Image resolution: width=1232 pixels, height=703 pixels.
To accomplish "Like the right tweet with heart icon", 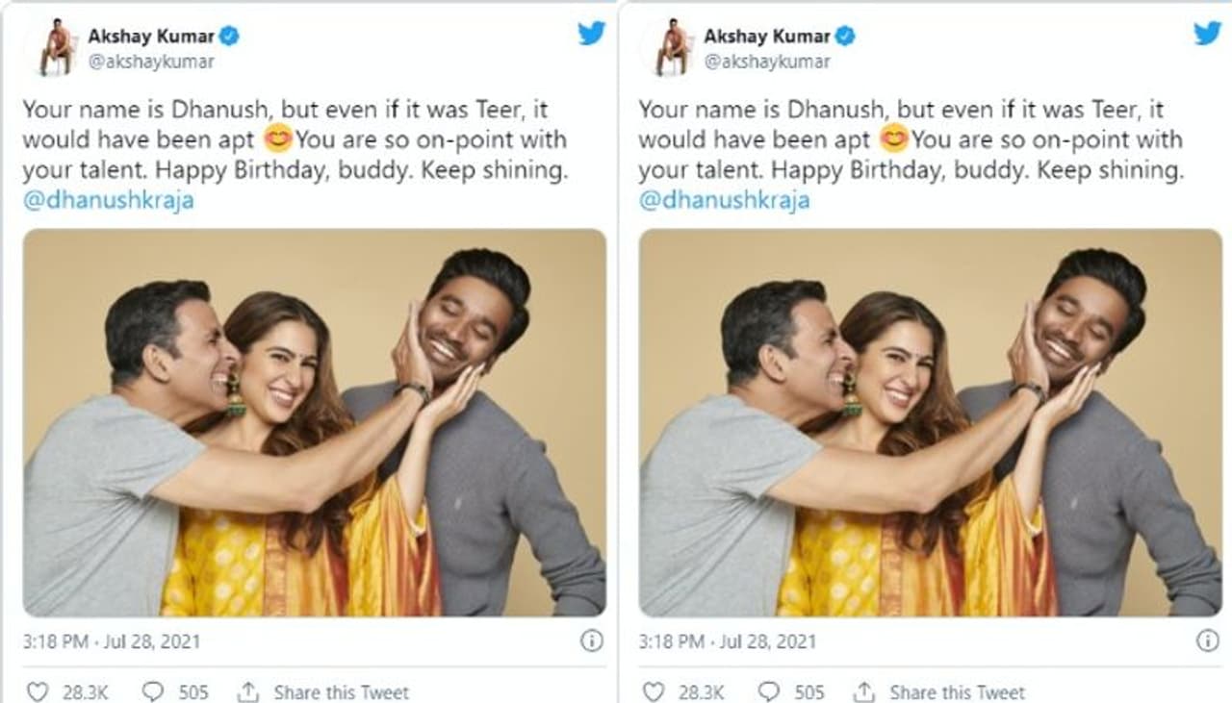I will (653, 691).
